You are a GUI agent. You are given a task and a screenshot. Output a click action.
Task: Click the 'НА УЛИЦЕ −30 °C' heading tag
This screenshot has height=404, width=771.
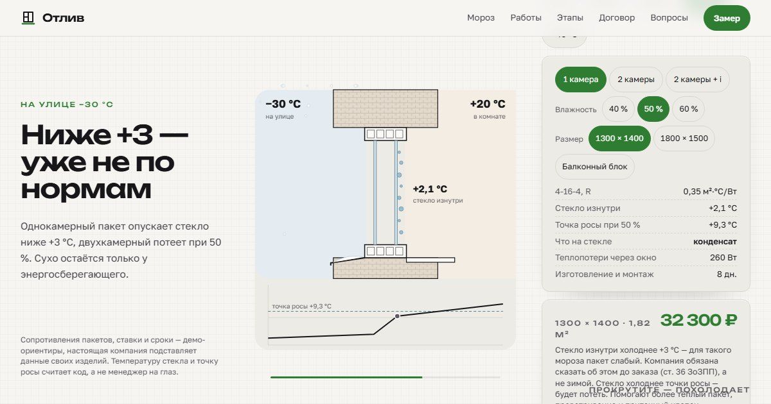[x=67, y=105]
